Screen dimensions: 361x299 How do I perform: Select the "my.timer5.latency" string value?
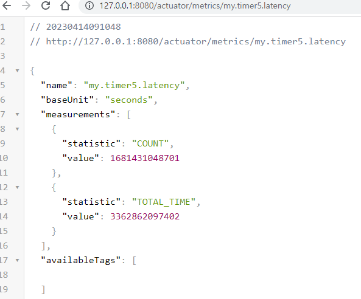(134, 85)
